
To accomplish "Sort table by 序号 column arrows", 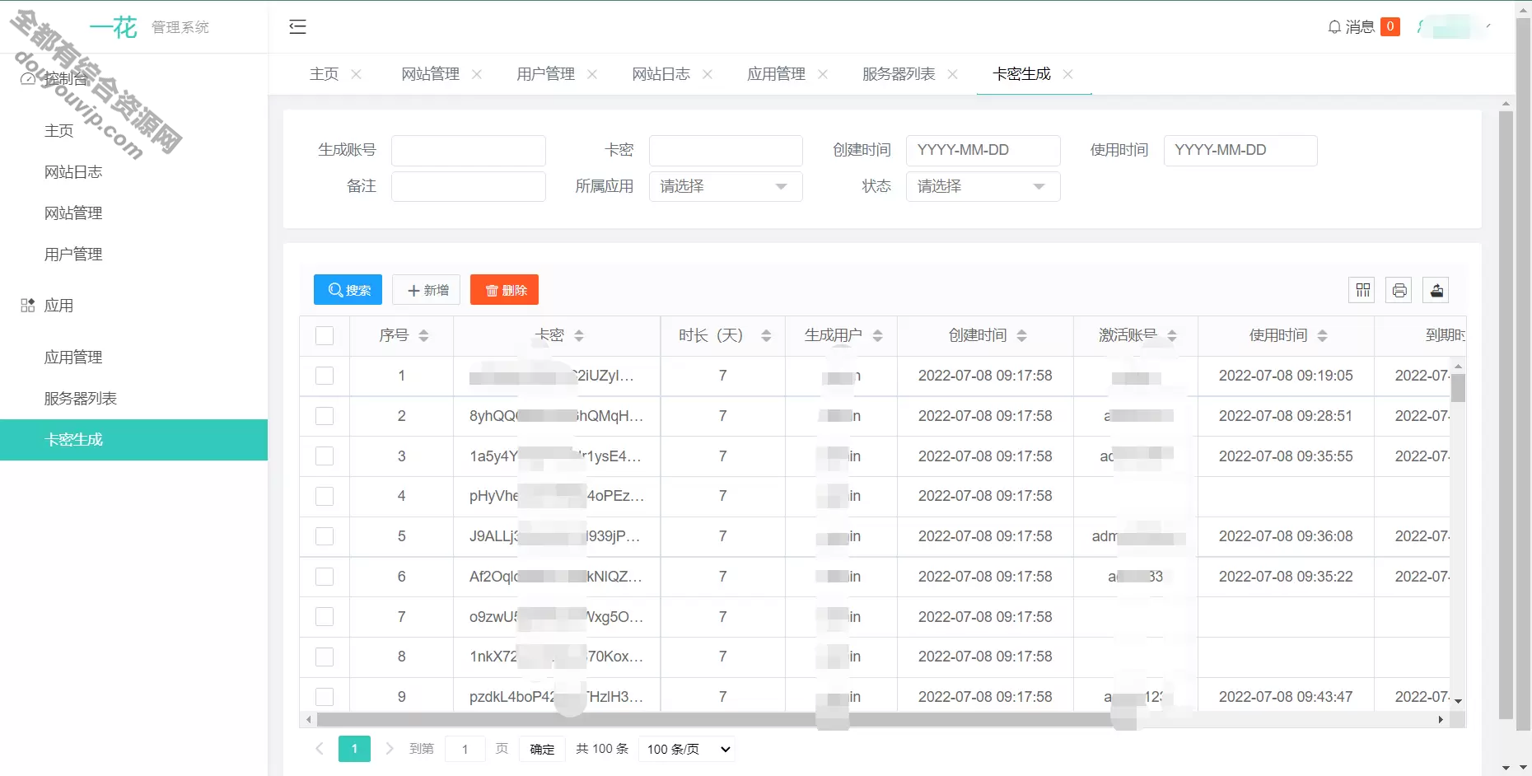I will click(423, 335).
